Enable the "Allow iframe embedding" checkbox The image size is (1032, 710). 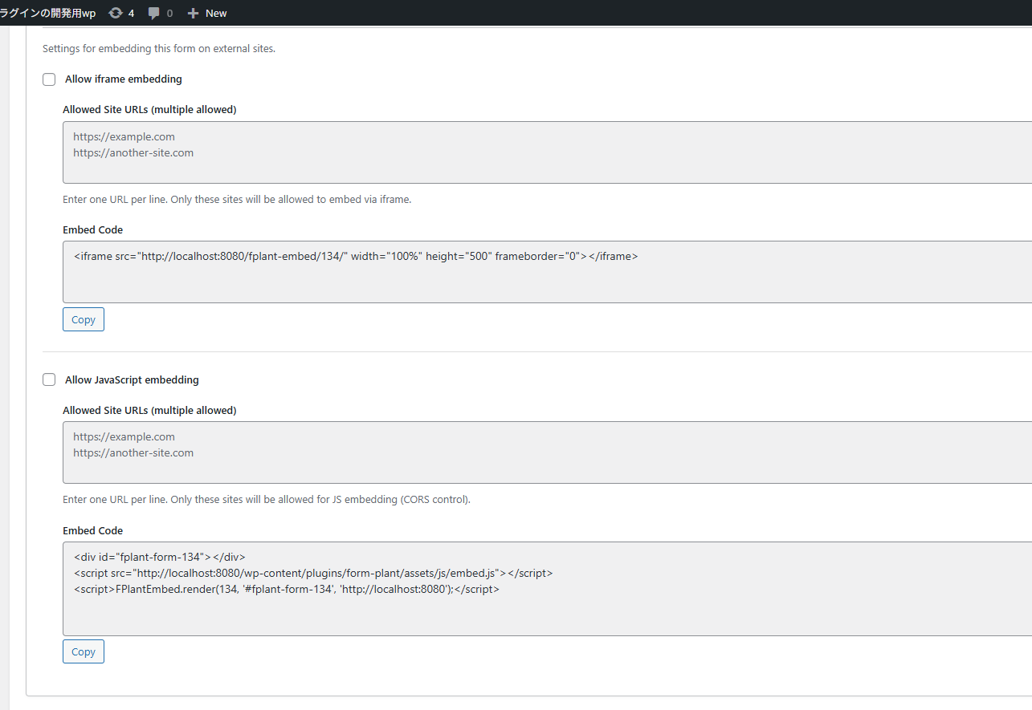pyautogui.click(x=49, y=79)
